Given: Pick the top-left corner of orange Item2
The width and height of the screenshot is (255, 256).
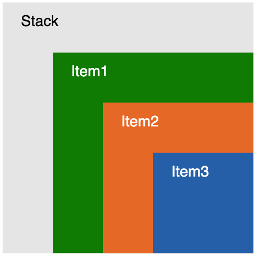Looking at the screenshot, I should (103, 103).
